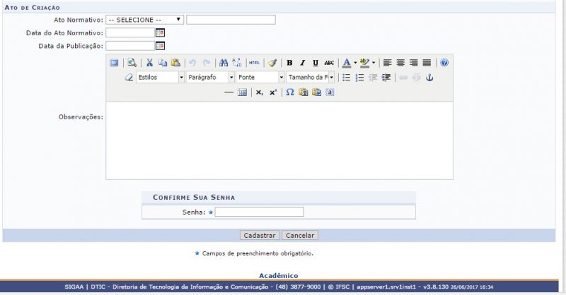This screenshot has width=566, height=295.
Task: Click the cut (scissors) icon
Action: 149,63
